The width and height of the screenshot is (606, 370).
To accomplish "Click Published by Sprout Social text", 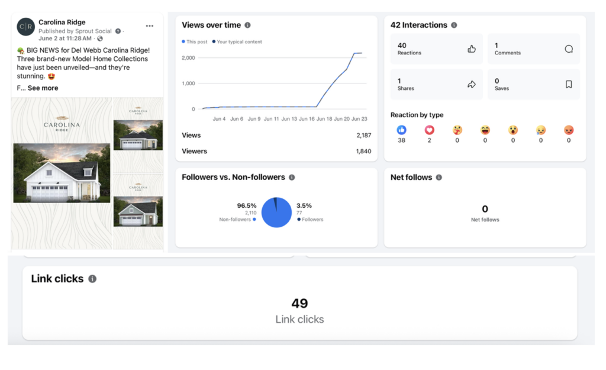I will (x=75, y=31).
